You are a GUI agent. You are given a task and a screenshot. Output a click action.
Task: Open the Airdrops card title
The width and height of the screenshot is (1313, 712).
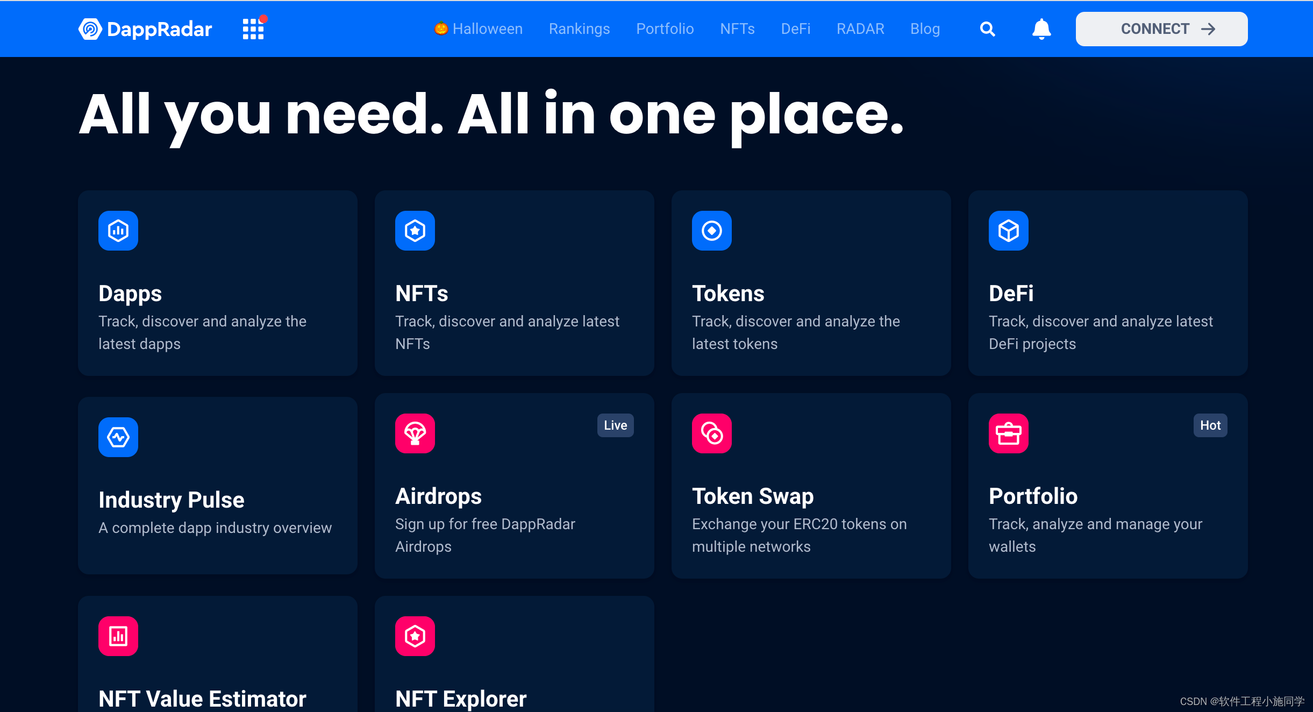click(x=438, y=496)
